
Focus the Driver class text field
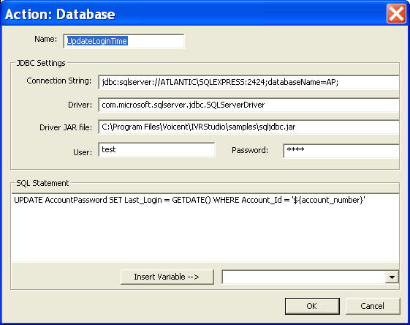(x=248, y=105)
